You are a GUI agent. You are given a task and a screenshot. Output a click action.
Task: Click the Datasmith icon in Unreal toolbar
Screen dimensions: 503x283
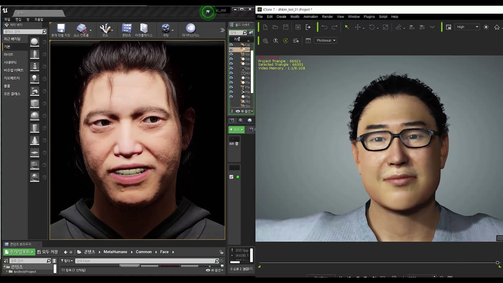(x=191, y=28)
